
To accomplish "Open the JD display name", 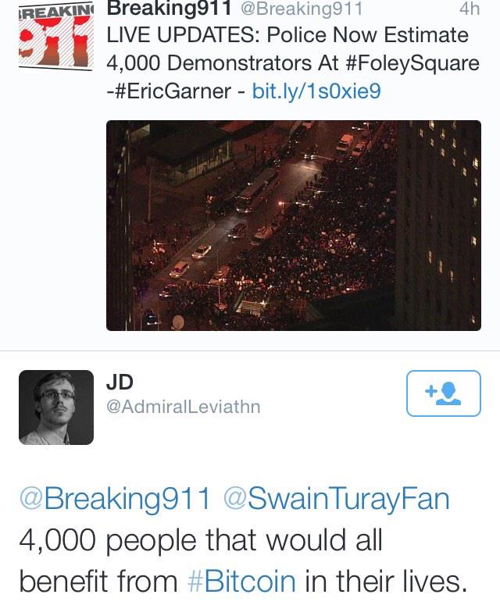I will tap(120, 382).
